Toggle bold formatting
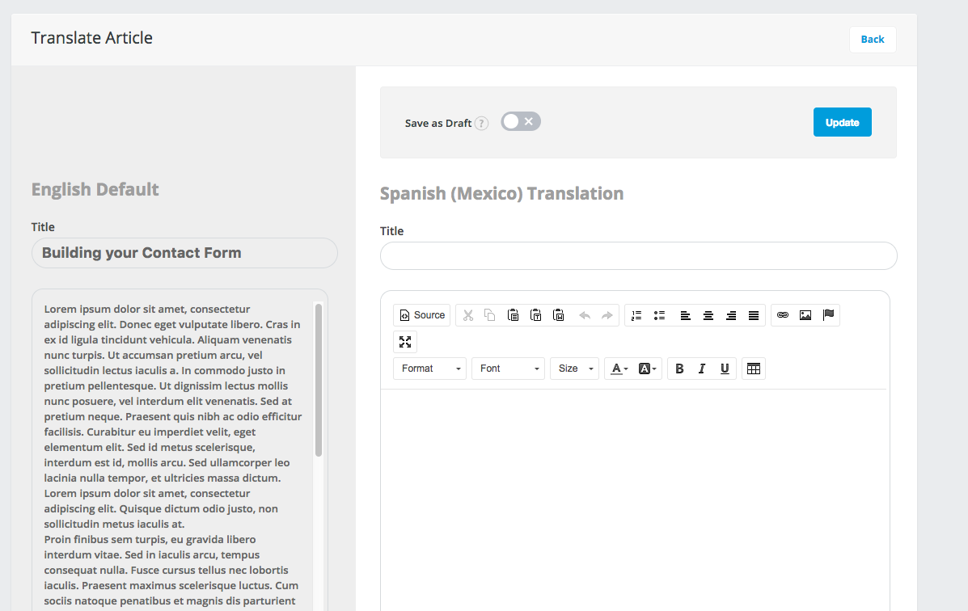 [x=679, y=369]
